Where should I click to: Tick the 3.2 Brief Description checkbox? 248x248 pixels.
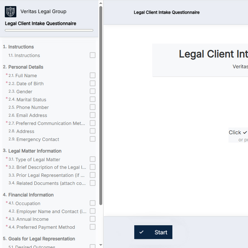pos(93,167)
